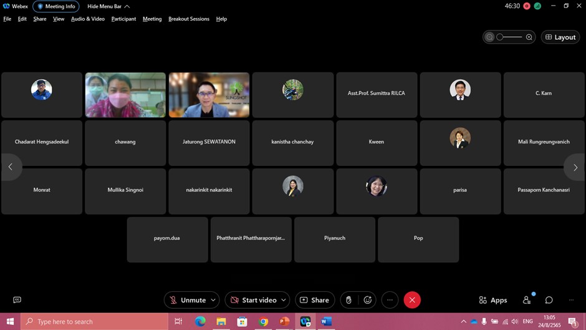
Task: Expand audio options arrow beside Unmute
Action: (x=213, y=300)
